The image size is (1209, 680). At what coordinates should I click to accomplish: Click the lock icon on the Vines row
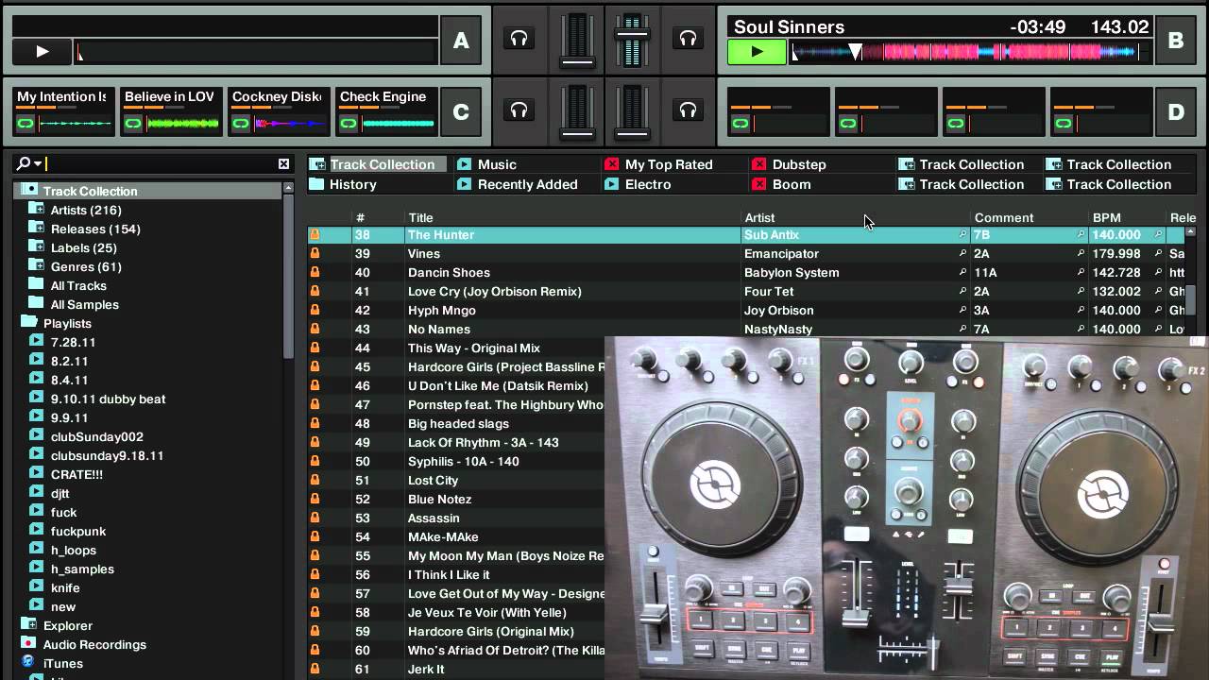pyautogui.click(x=315, y=253)
